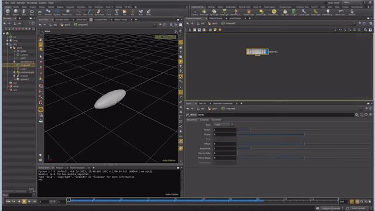Add a Spot Light from shelf

[214, 12]
